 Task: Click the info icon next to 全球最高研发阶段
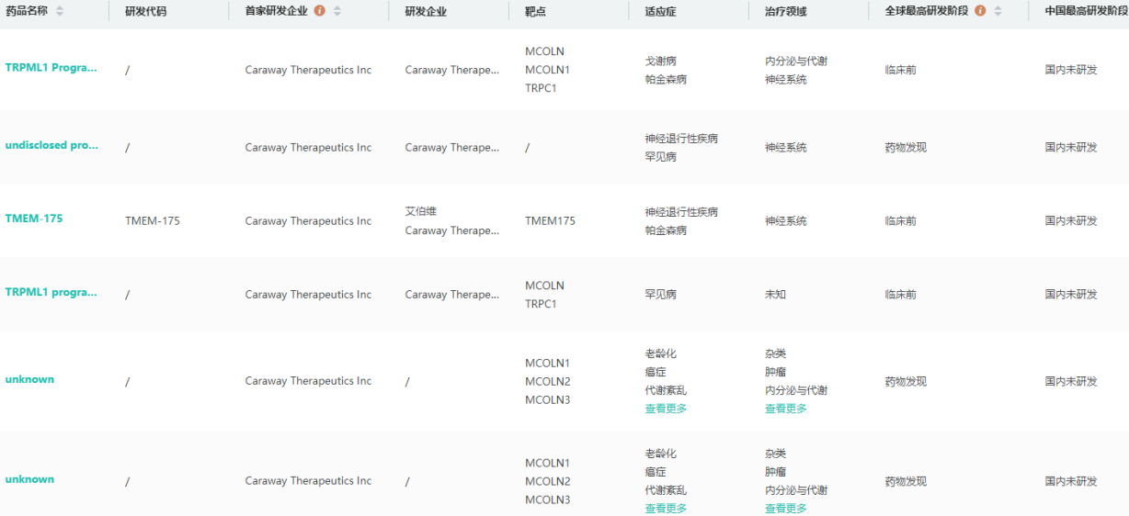980,11
